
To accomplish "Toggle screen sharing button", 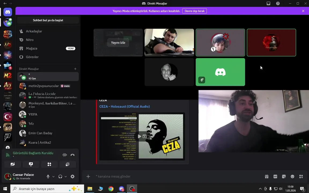I will (31, 164).
